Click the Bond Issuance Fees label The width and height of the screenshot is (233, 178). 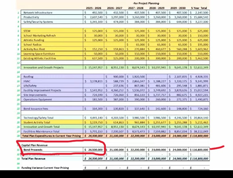click(x=36, y=109)
